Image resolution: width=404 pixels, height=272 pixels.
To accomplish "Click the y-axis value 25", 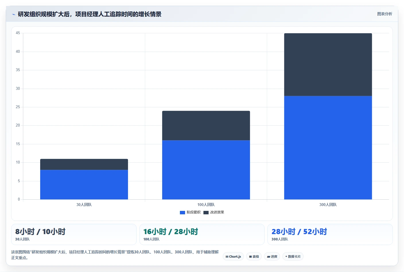I will (x=18, y=107).
